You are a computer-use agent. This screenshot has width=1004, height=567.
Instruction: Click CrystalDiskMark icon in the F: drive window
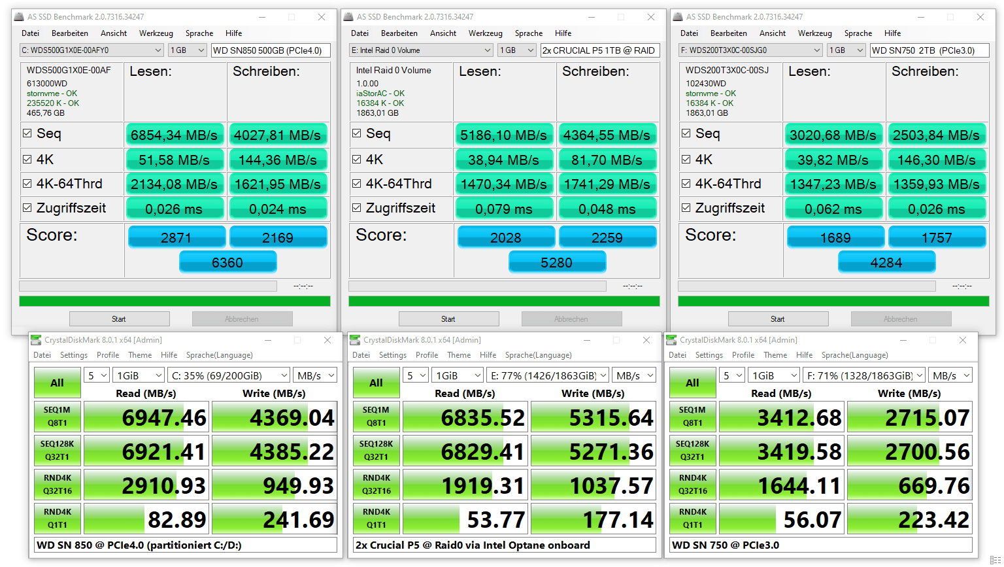671,340
